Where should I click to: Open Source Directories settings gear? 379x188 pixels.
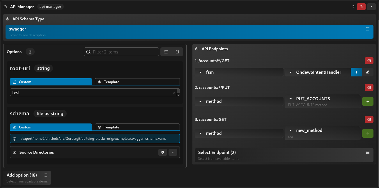tap(163, 152)
